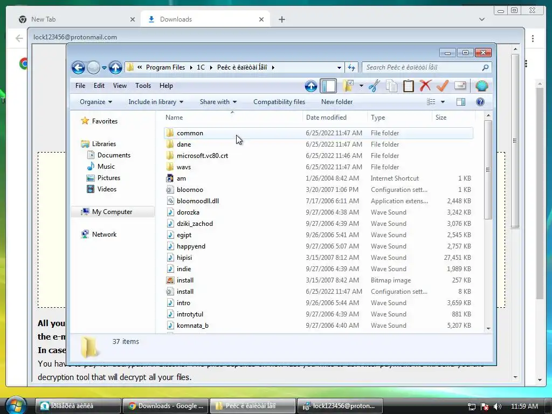Select the microsoft.vc80.crt folder
The image size is (552, 414).
click(x=203, y=155)
